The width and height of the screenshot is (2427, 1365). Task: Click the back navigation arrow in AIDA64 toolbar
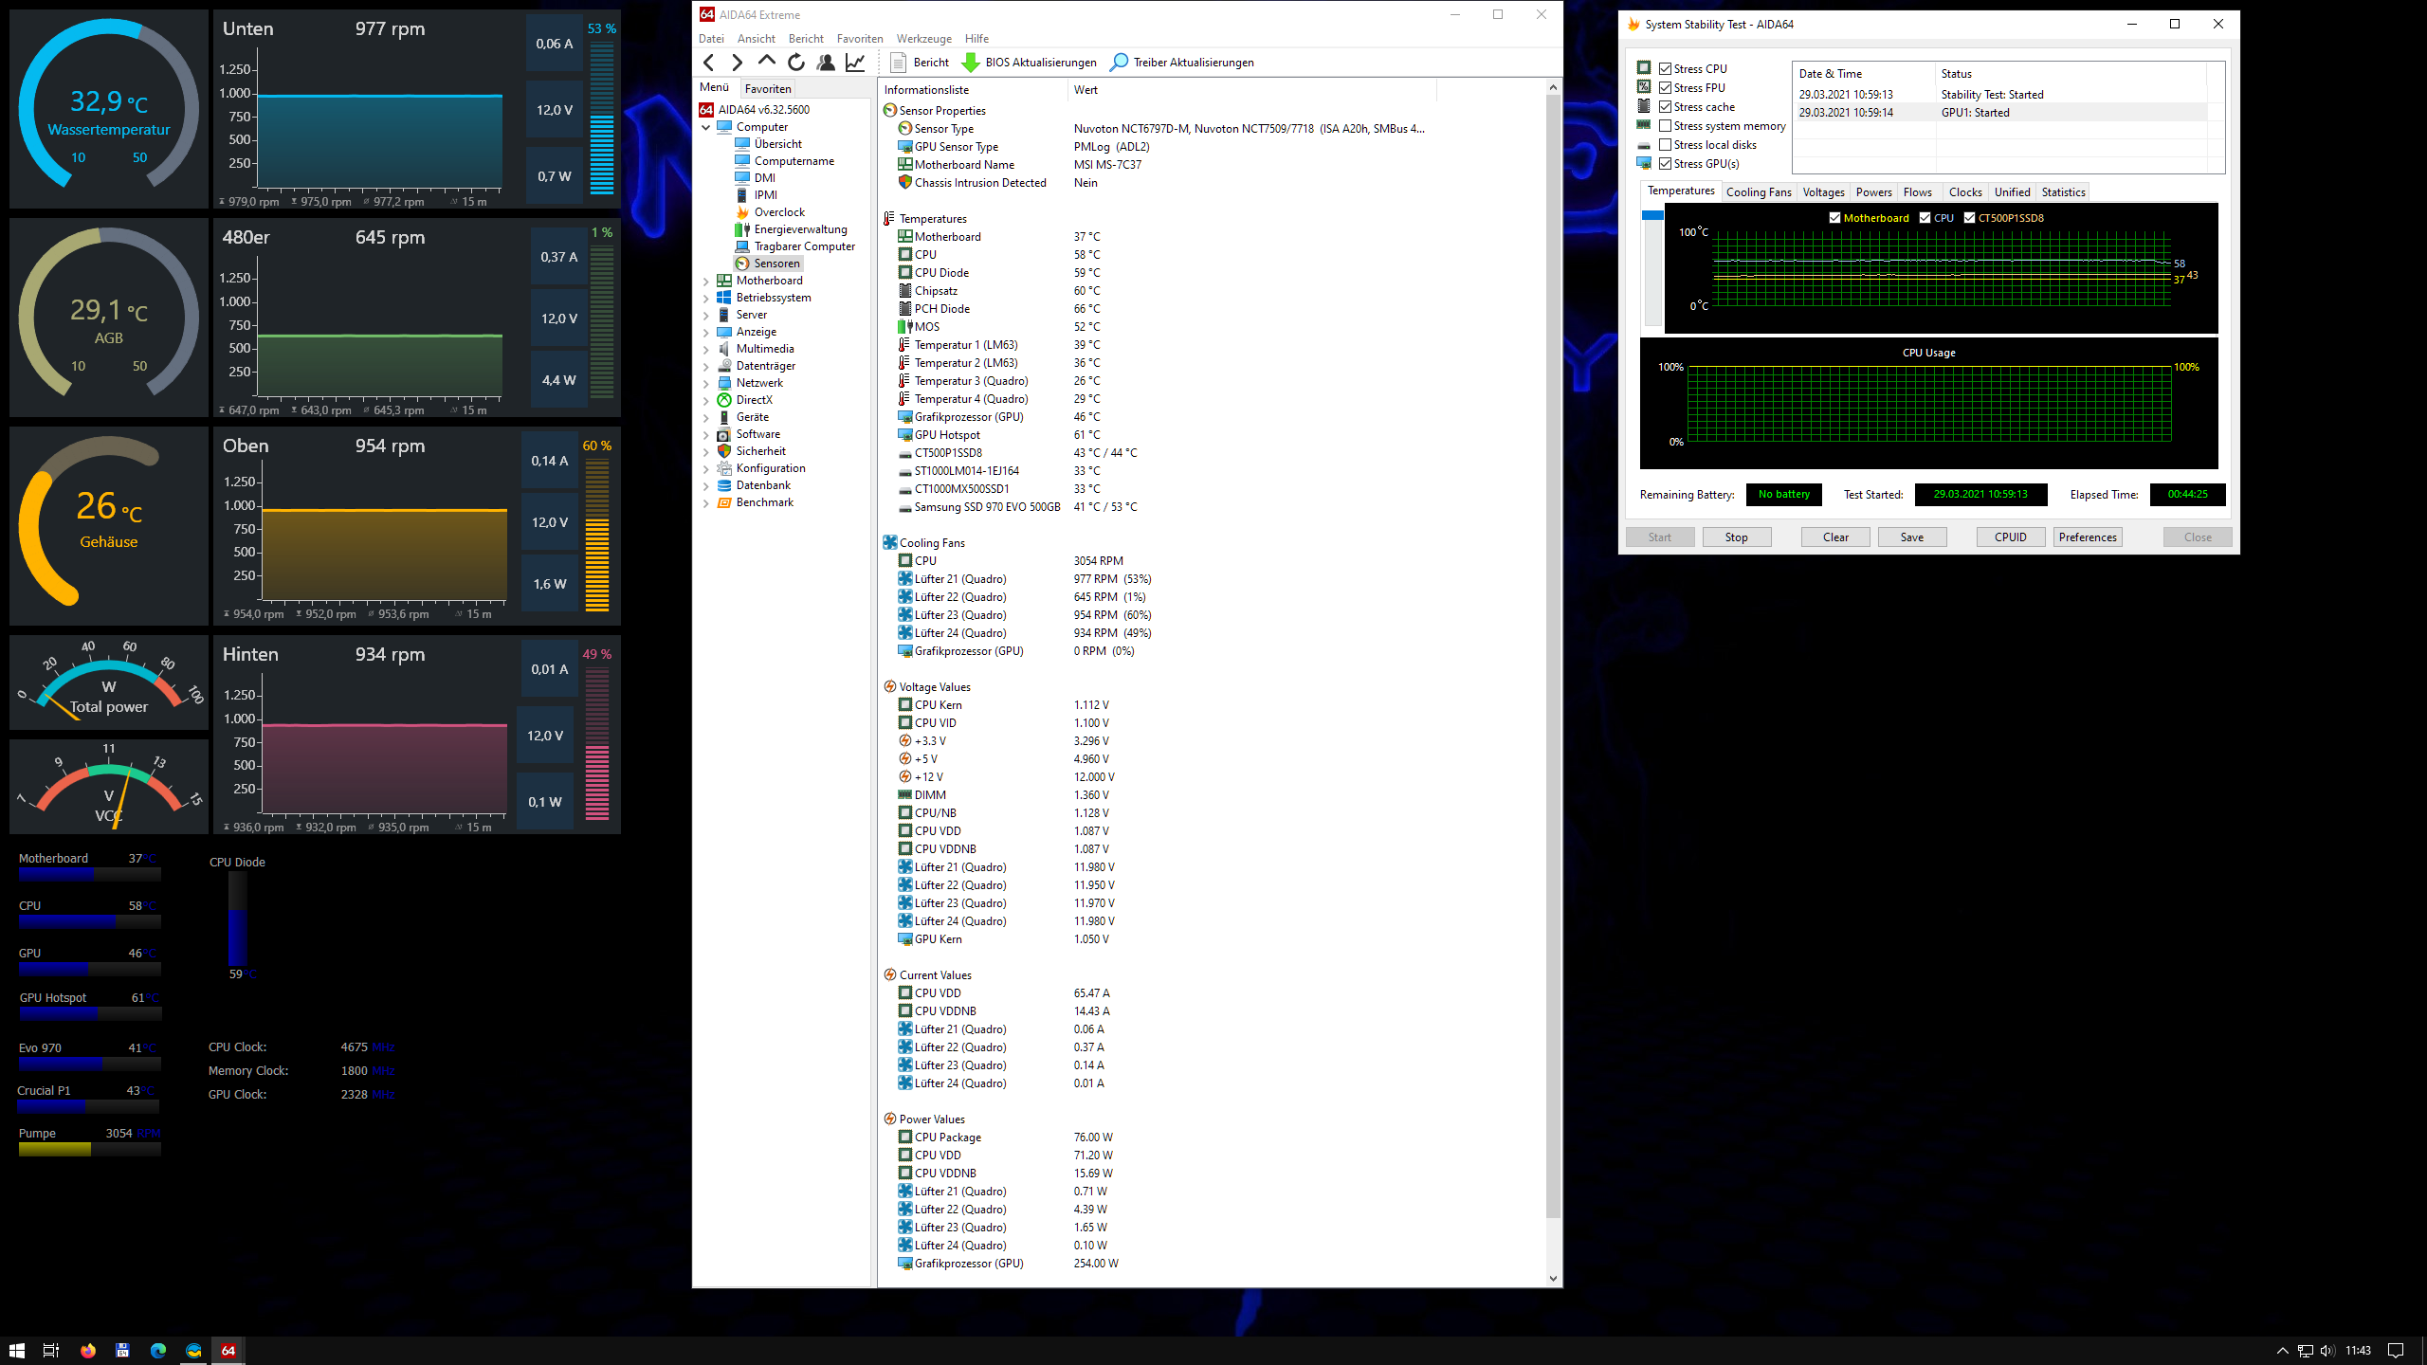[x=709, y=63]
